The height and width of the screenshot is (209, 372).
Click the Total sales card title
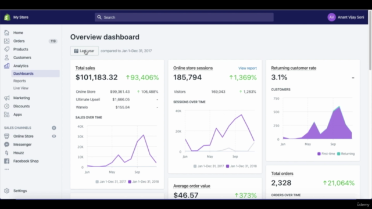(x=85, y=68)
